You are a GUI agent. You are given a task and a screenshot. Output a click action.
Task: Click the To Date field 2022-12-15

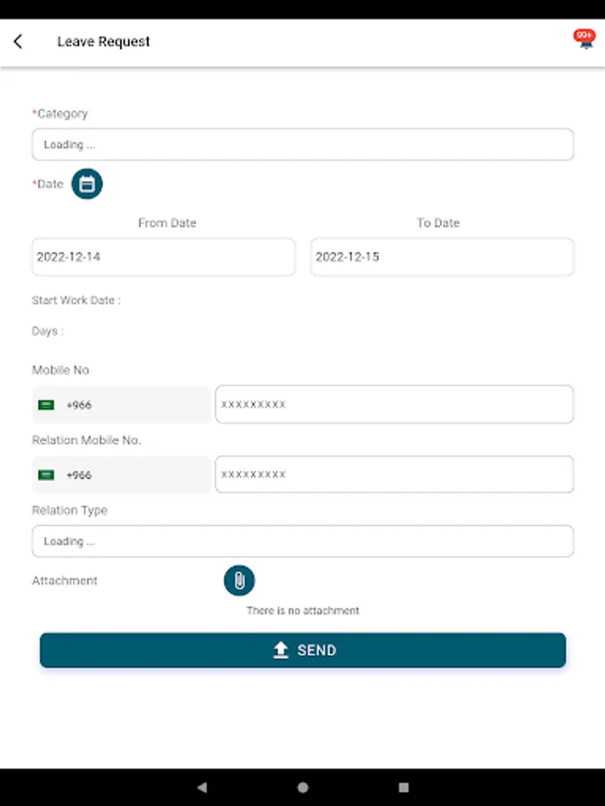pyautogui.click(x=442, y=257)
